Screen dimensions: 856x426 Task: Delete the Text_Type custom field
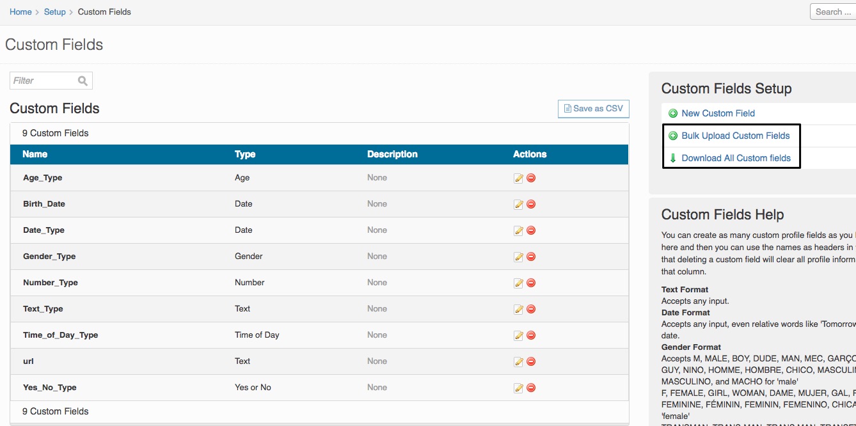pos(531,309)
